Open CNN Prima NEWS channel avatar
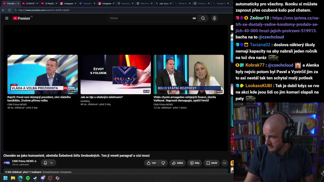The height and width of the screenshot is (182, 324). (x=7, y=163)
